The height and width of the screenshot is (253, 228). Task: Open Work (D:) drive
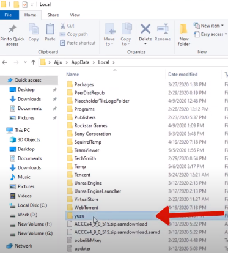(28, 215)
